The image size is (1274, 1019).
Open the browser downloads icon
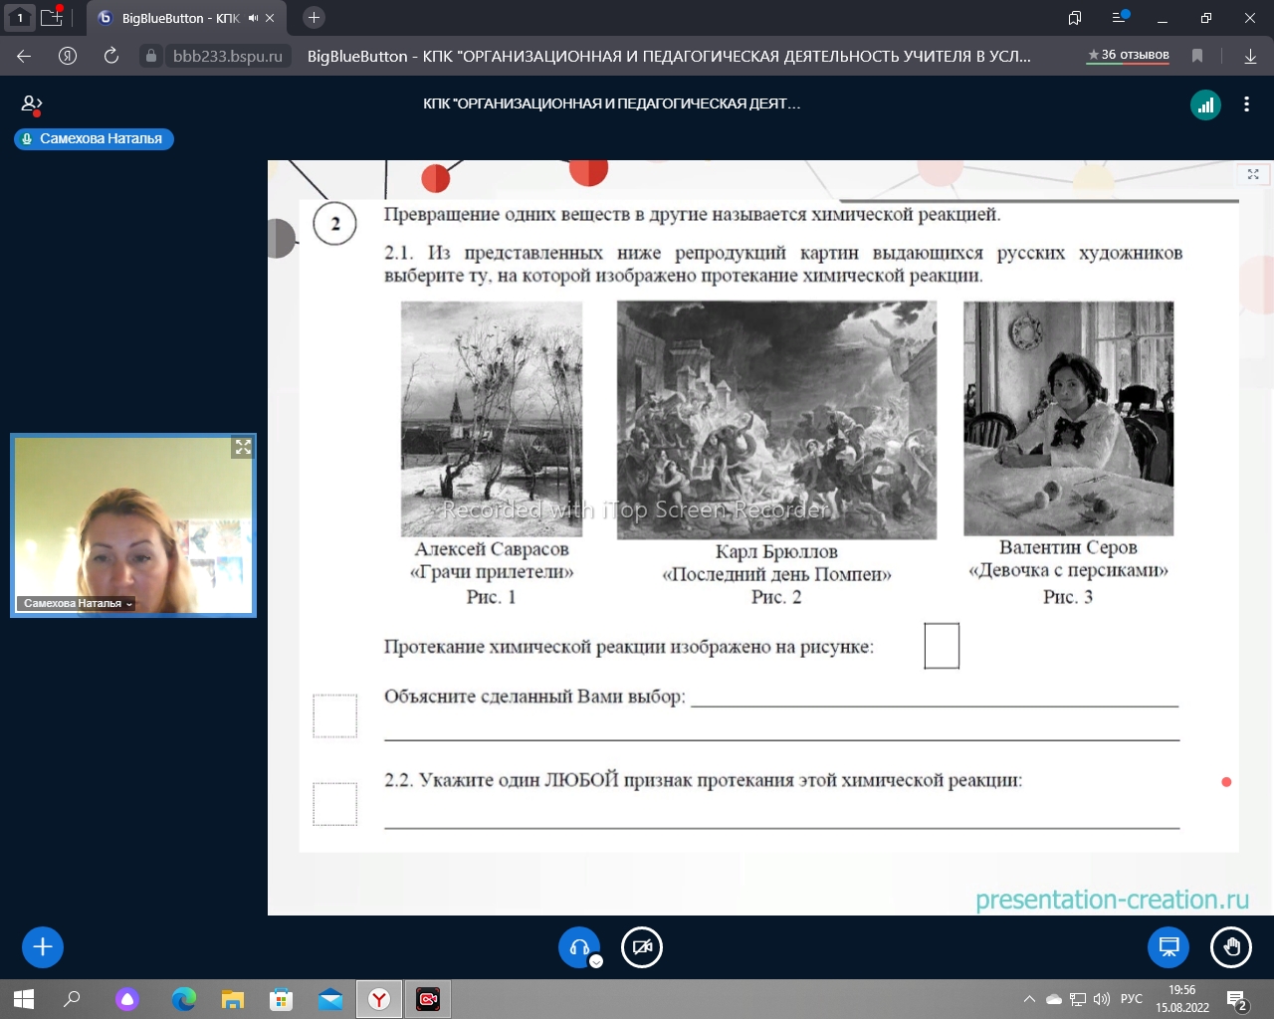[1250, 56]
